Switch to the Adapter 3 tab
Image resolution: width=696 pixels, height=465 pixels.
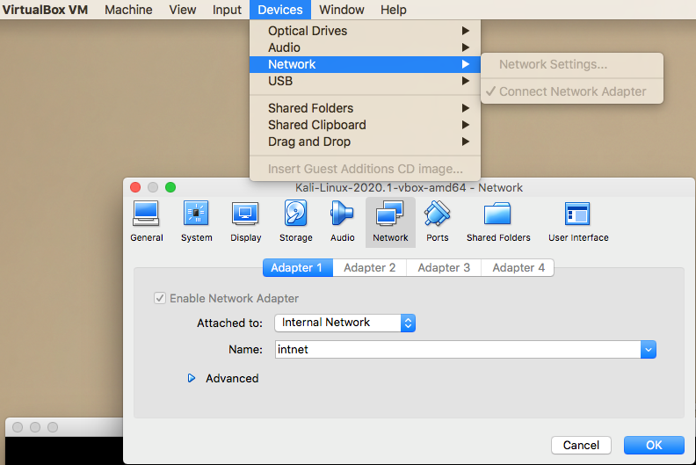click(x=444, y=268)
